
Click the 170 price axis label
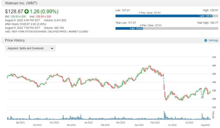tap(214, 57)
